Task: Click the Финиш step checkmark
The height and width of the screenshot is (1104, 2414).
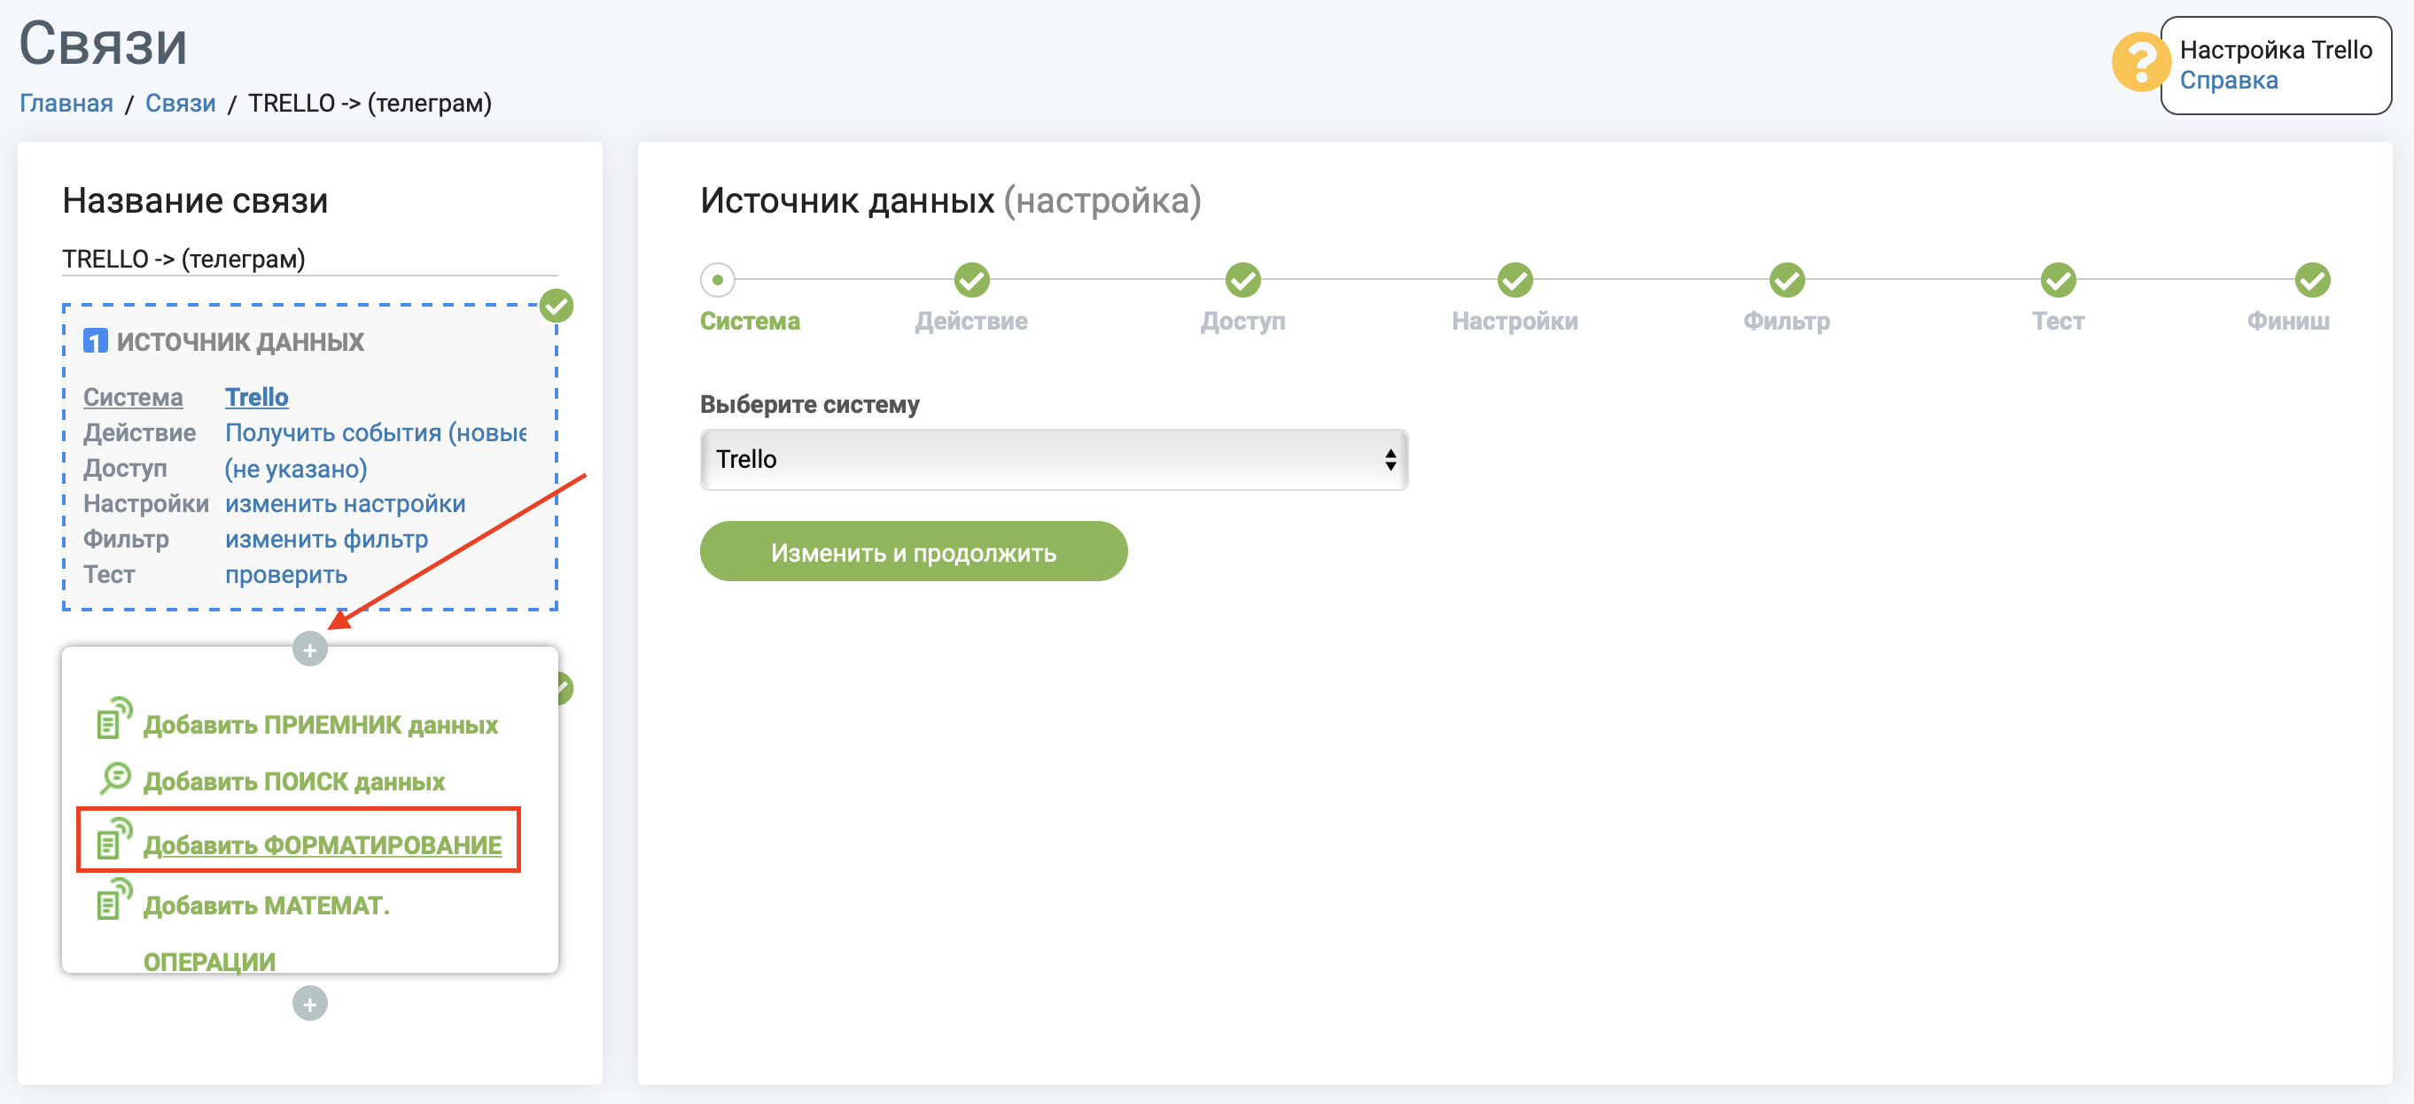Action: (2313, 279)
